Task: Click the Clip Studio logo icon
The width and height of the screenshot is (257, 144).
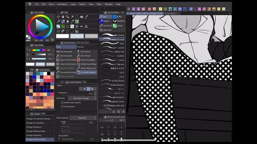Action: click(30, 4)
